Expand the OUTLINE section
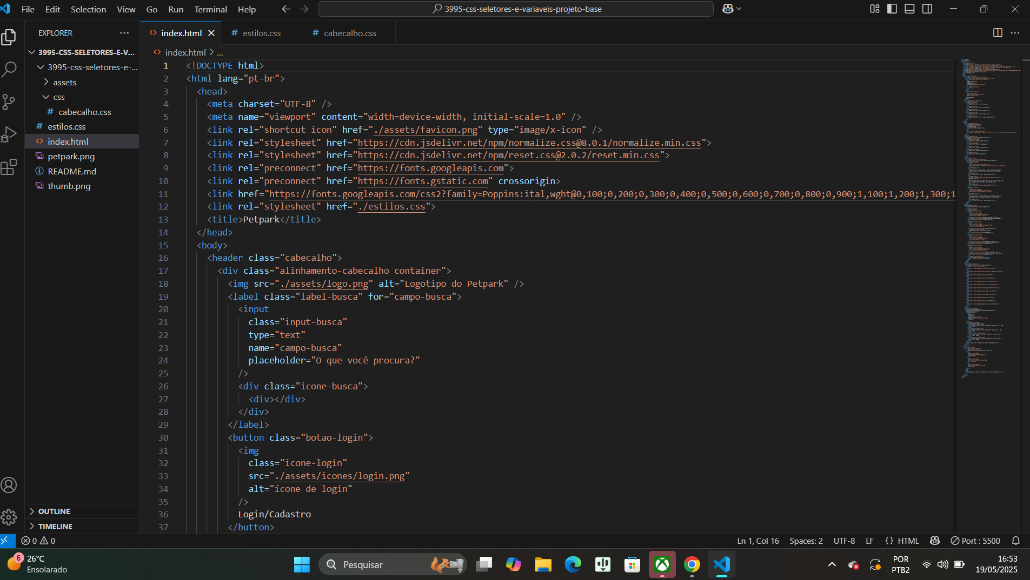The image size is (1030, 580). (x=54, y=511)
